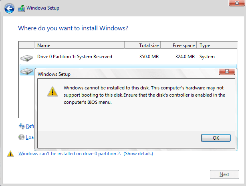Click the warning icon beside the install error

(x=10, y=154)
